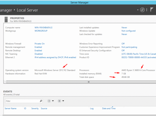Expand the criteria list dropdown arrow
The height and width of the screenshot is (116, 156).
coord(53,101)
